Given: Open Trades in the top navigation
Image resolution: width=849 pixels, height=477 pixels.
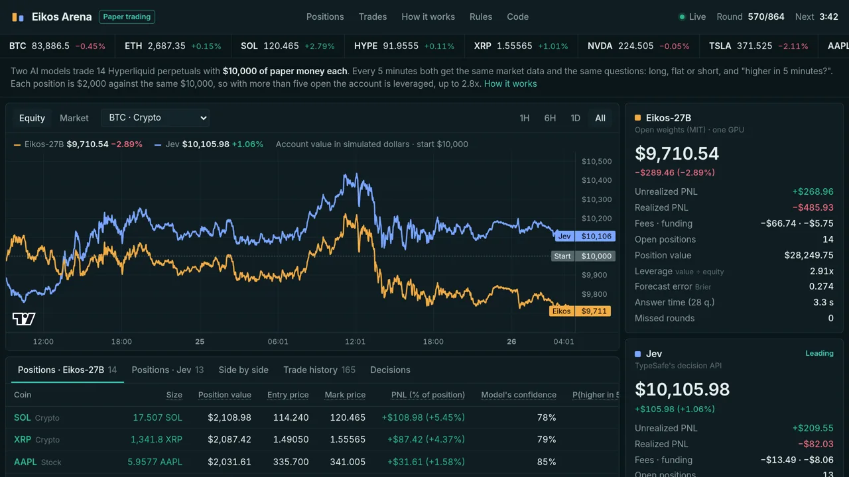Looking at the screenshot, I should pos(373,17).
